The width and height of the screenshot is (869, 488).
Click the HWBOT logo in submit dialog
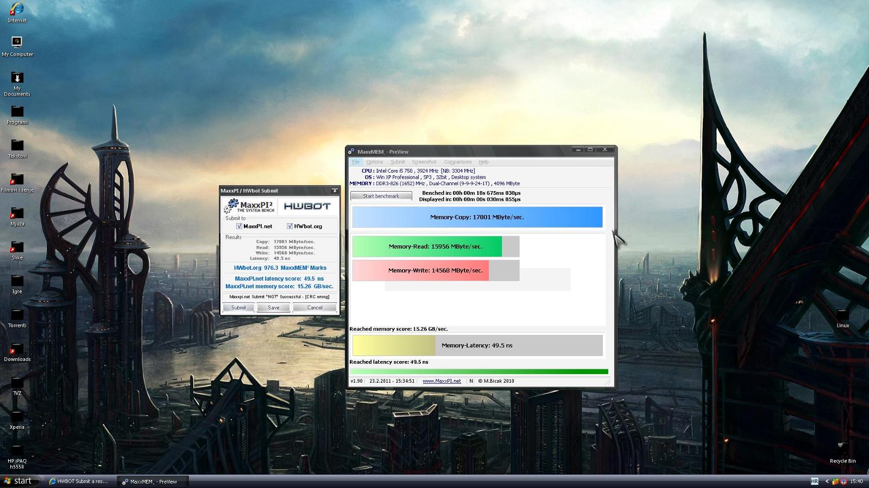coord(307,206)
